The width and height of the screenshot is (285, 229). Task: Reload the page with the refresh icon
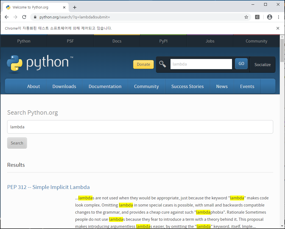tap(24, 17)
